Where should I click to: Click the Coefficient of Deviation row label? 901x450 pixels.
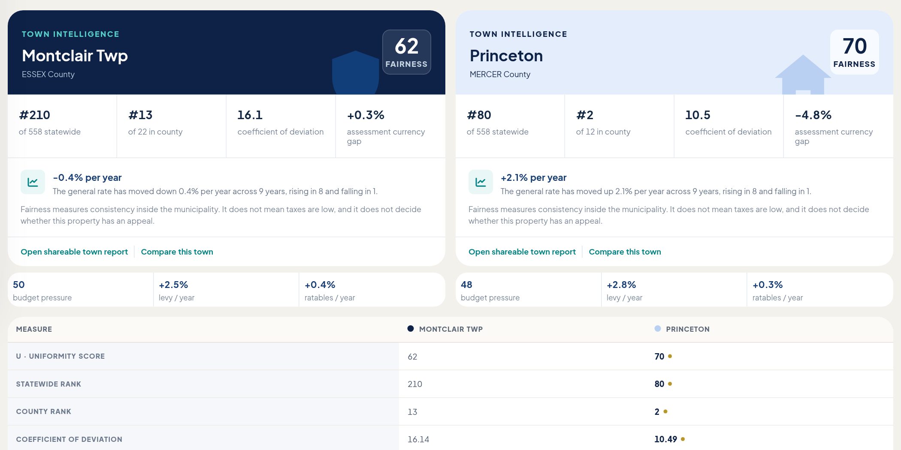coord(69,439)
